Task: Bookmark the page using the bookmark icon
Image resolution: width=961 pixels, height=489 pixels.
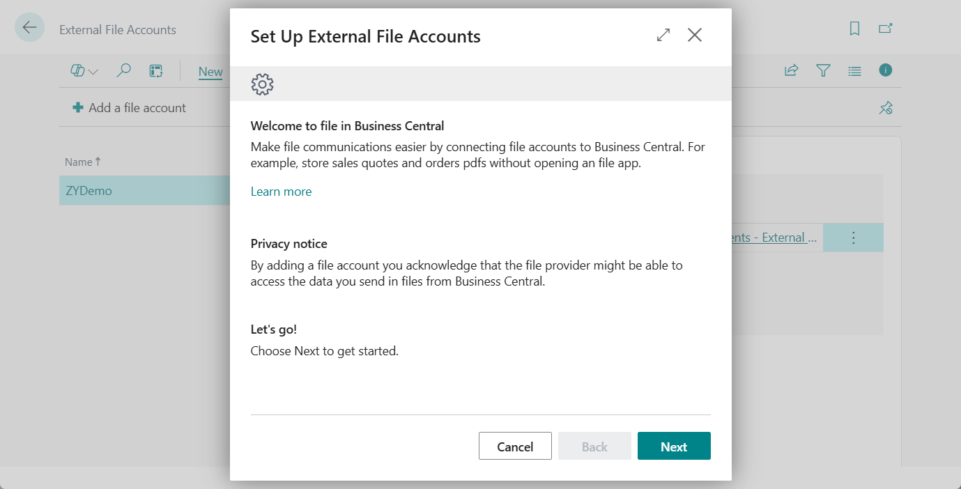Action: click(854, 29)
